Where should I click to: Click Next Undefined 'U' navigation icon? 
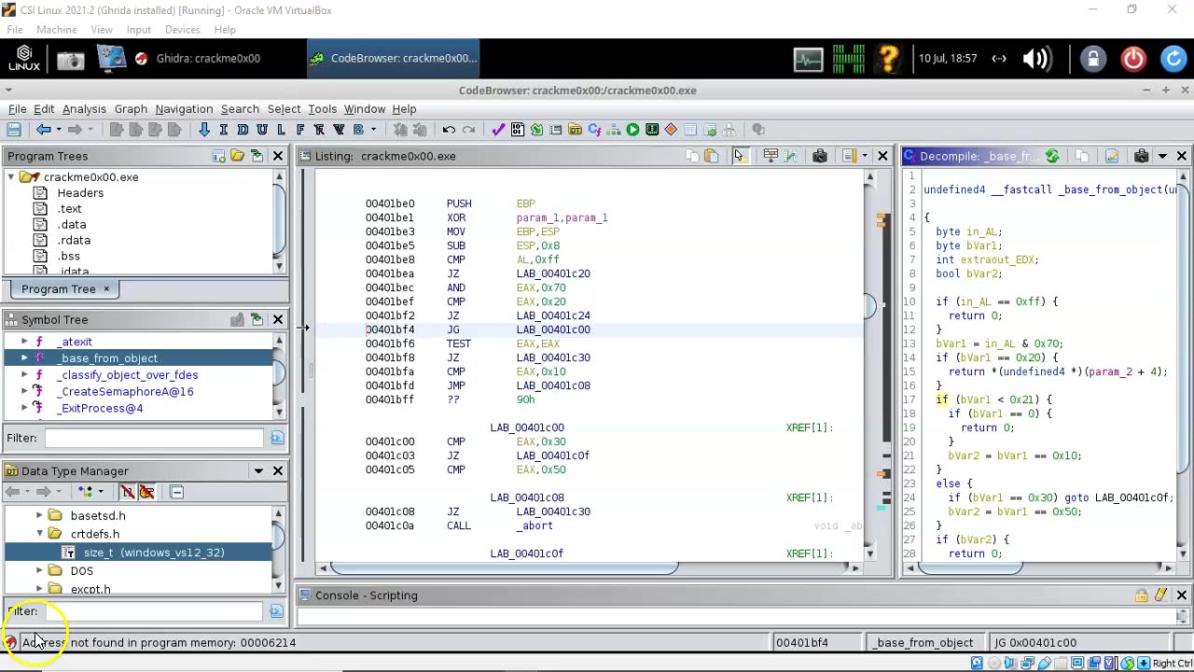click(x=262, y=130)
